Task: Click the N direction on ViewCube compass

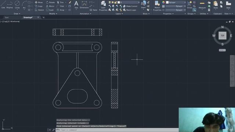Action: tap(223, 27)
